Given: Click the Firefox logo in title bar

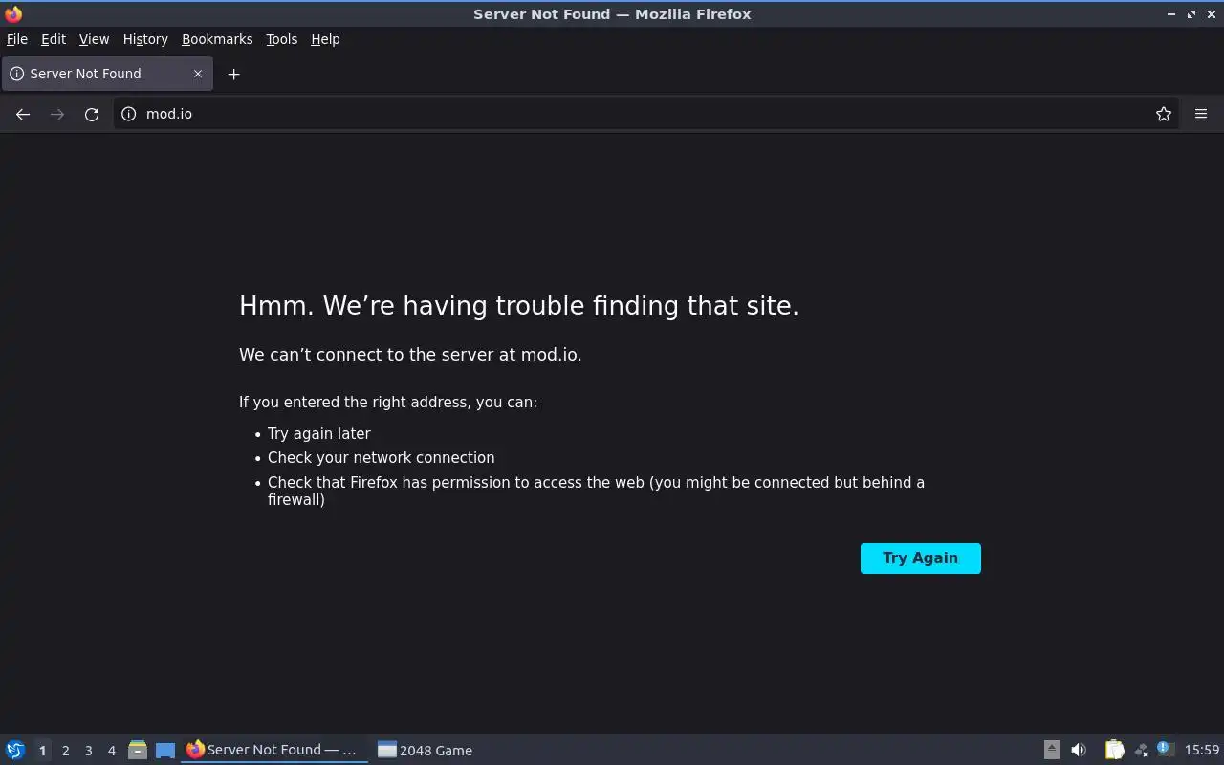Looking at the screenshot, I should point(13,14).
